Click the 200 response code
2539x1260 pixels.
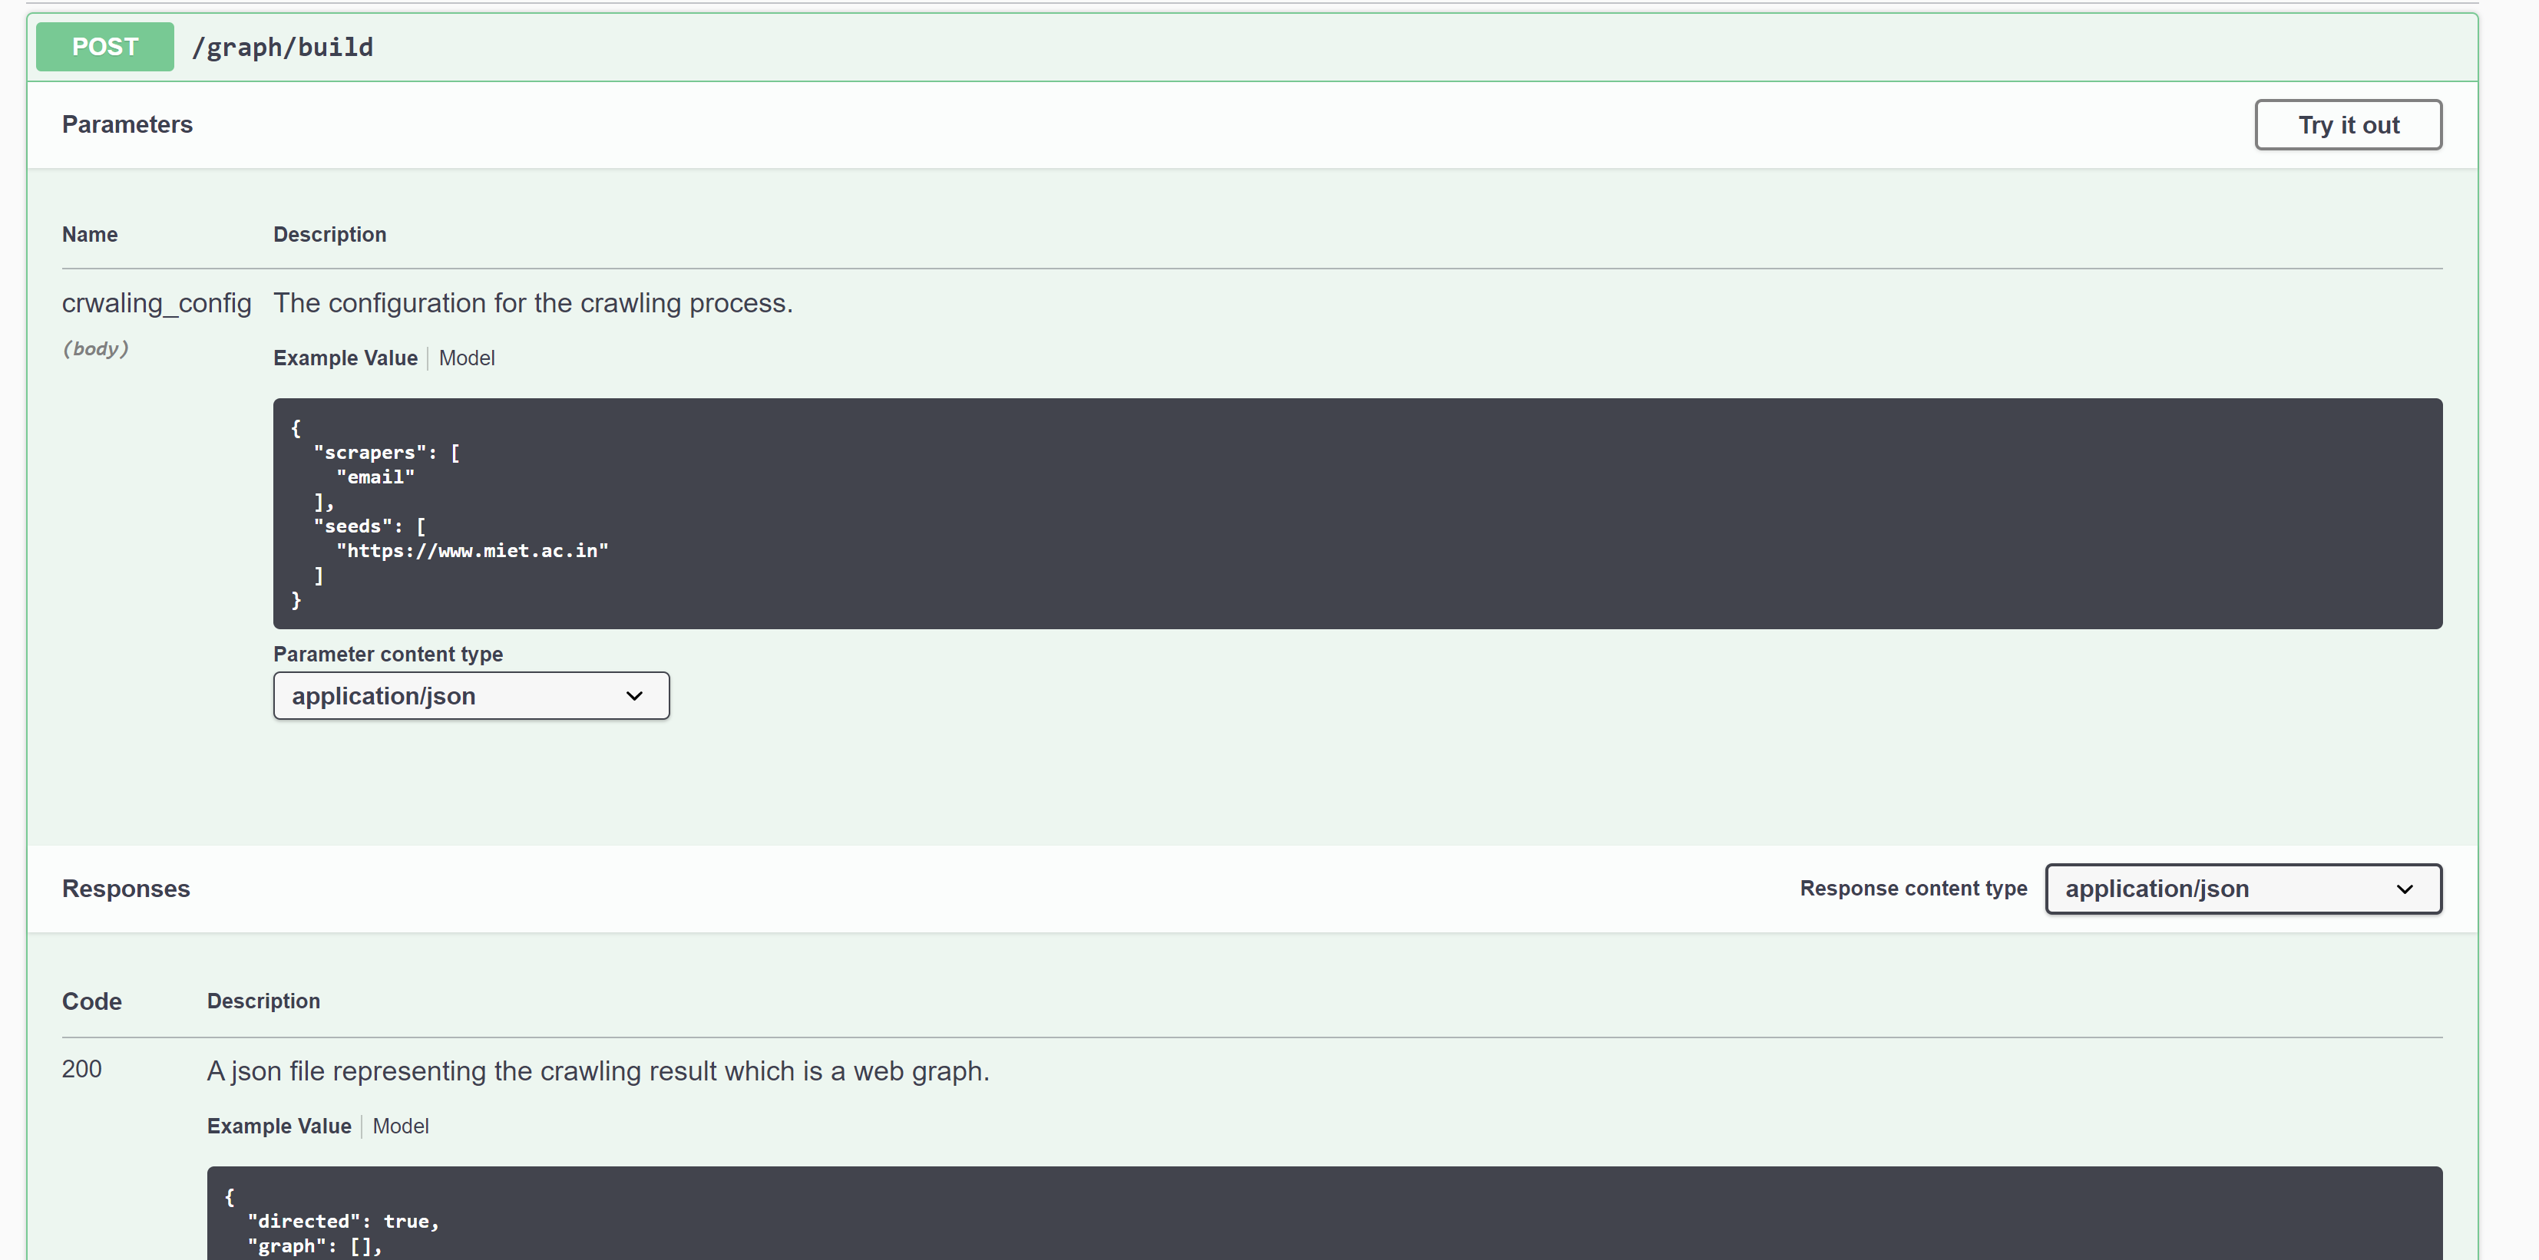82,1070
